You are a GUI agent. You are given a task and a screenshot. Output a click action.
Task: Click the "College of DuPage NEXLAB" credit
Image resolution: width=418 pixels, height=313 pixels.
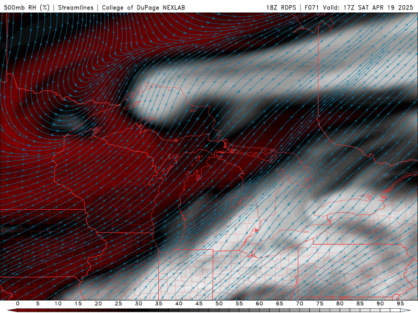pos(143,7)
